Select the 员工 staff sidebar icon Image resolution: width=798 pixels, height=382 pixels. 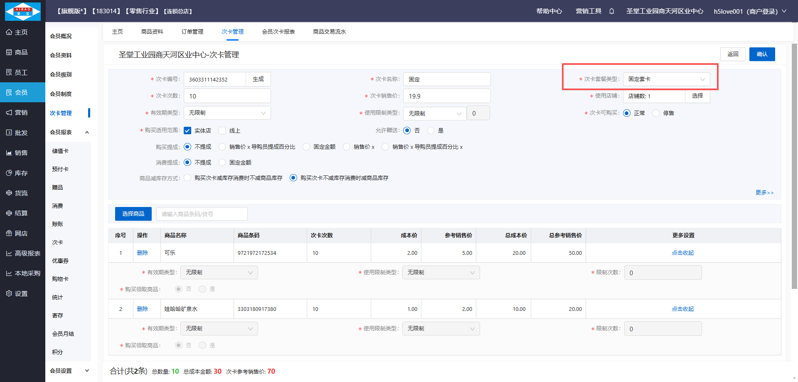(9, 72)
